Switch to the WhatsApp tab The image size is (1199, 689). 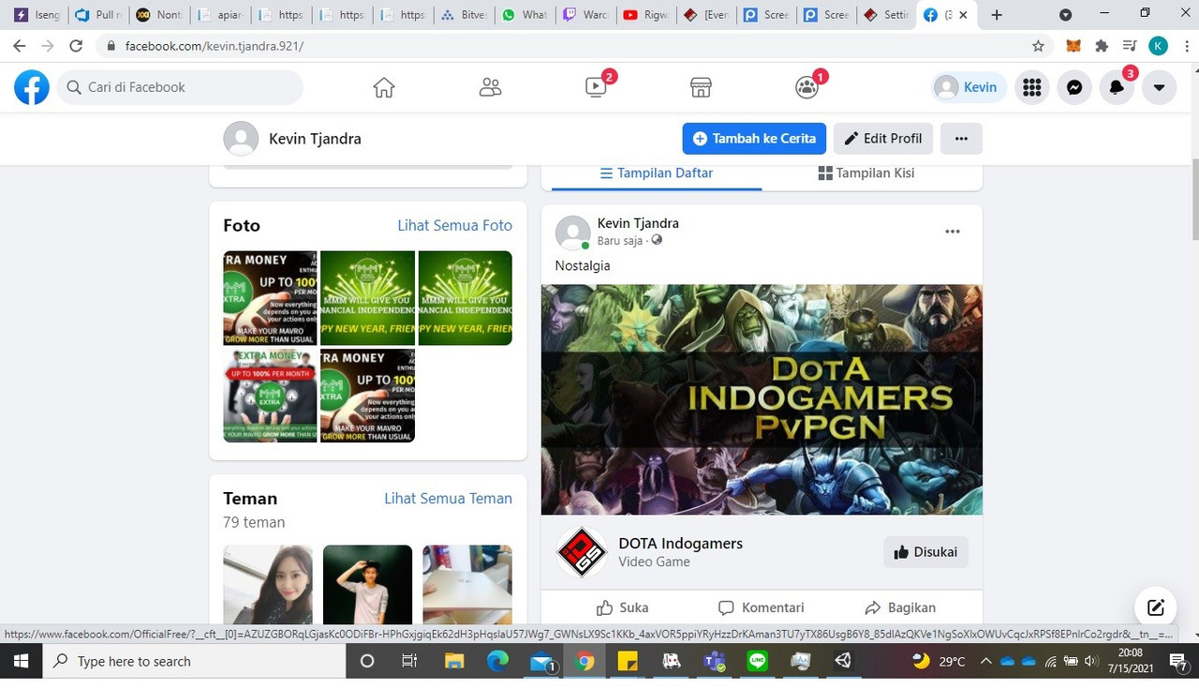coord(525,15)
